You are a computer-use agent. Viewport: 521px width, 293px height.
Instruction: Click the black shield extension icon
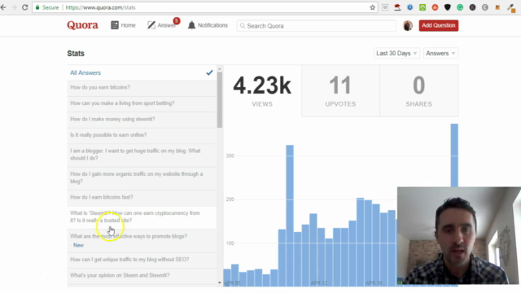tap(448, 7)
